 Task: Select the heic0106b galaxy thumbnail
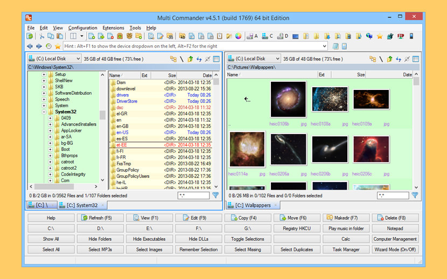pyautogui.click(x=288, y=99)
